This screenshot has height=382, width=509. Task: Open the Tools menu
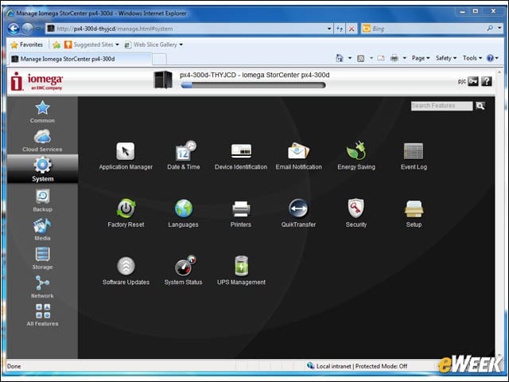[472, 58]
